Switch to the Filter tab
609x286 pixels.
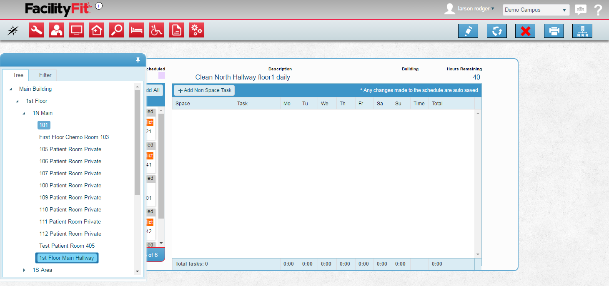tap(45, 75)
